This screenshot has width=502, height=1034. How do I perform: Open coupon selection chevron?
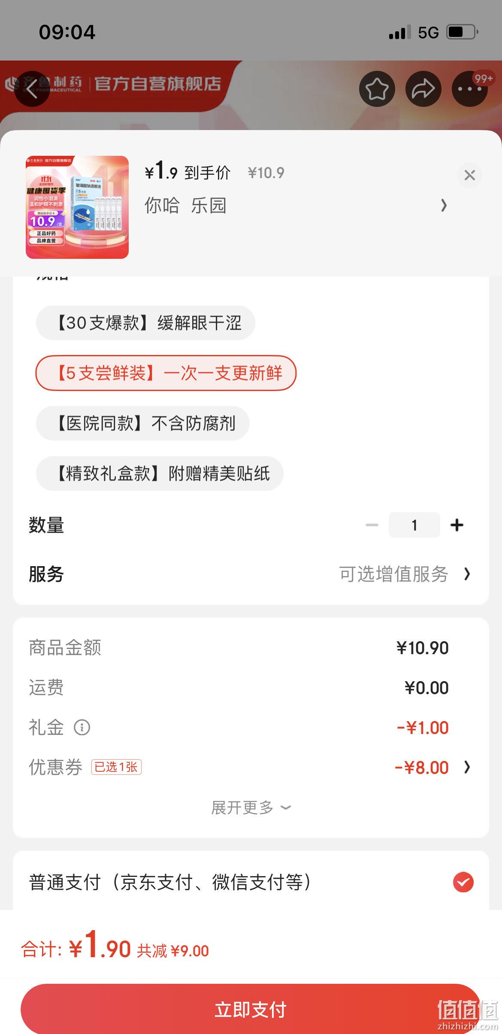point(467,767)
